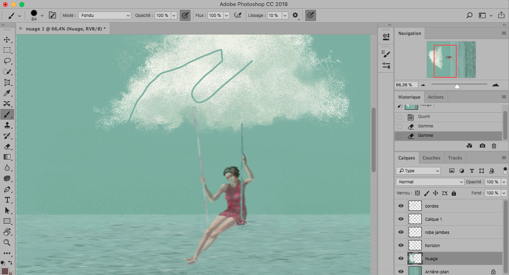Hide the horizon layer

coord(401,245)
